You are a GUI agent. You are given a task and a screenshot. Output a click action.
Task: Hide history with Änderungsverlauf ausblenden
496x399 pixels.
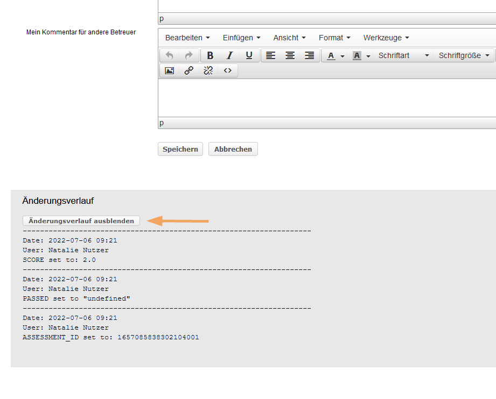81,220
